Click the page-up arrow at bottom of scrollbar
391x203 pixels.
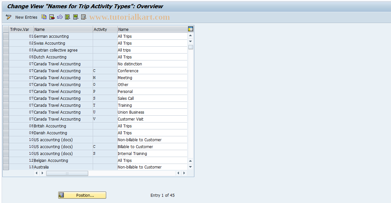tap(190, 161)
